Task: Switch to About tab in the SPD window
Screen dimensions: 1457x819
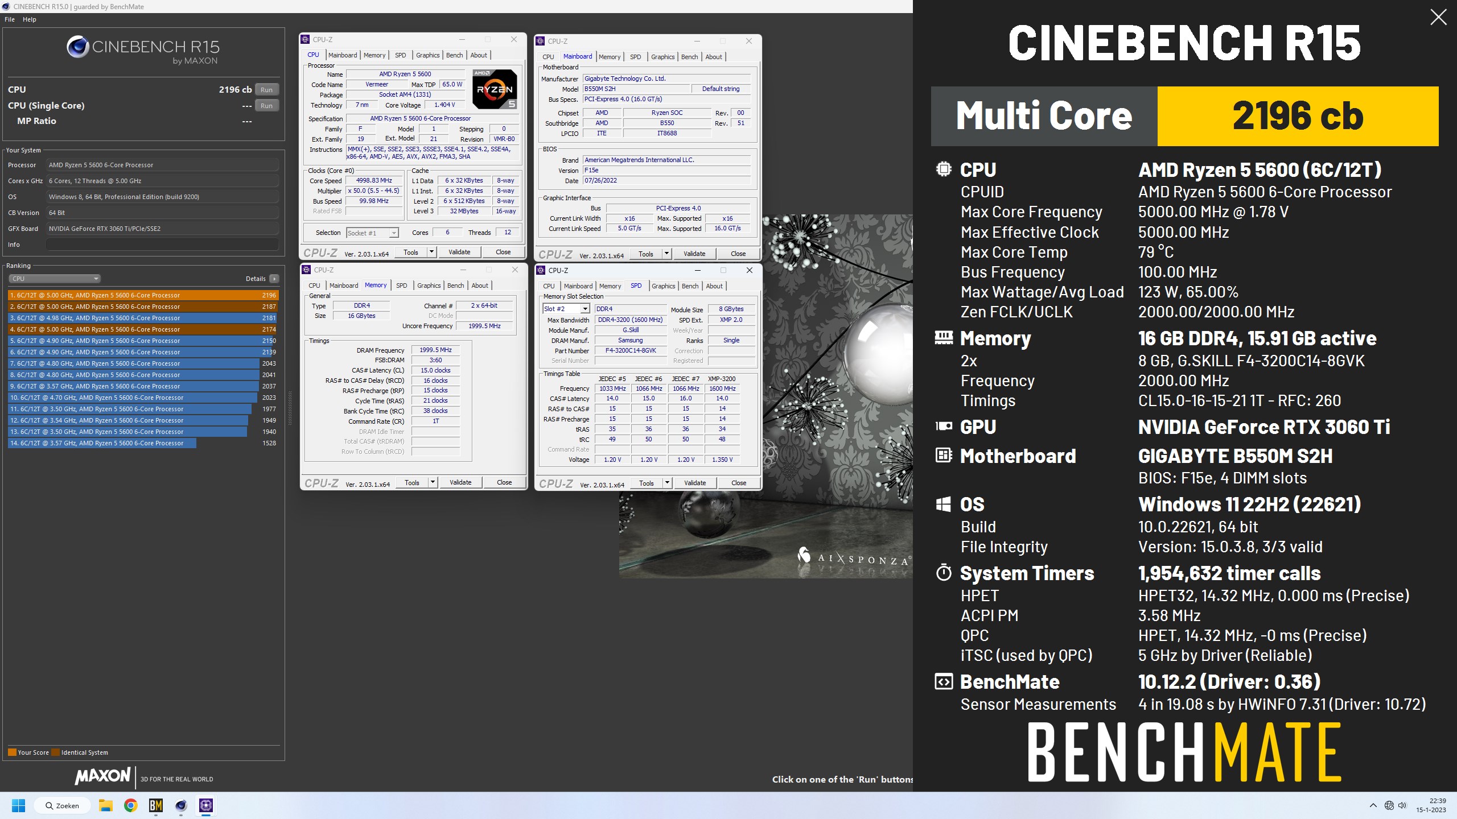Action: point(714,286)
